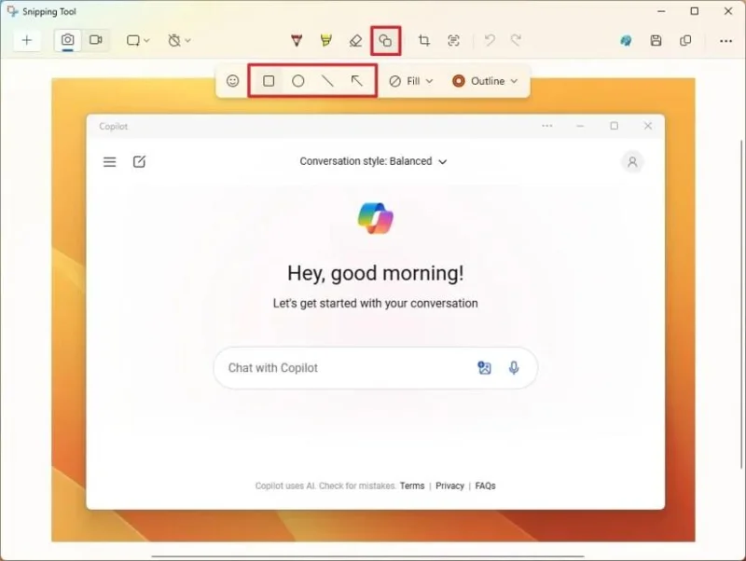
Task: Maximize the Snipping Tool window
Action: (x=695, y=11)
